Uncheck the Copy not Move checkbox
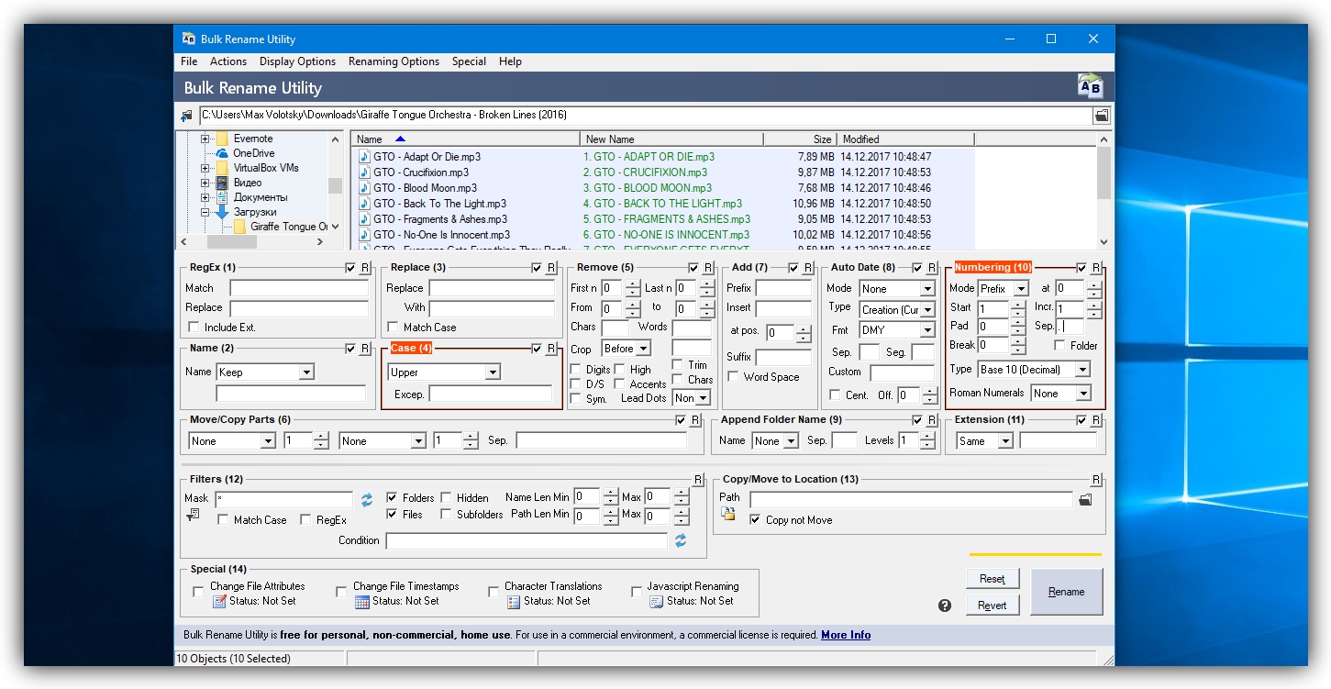1331x689 pixels. (755, 520)
